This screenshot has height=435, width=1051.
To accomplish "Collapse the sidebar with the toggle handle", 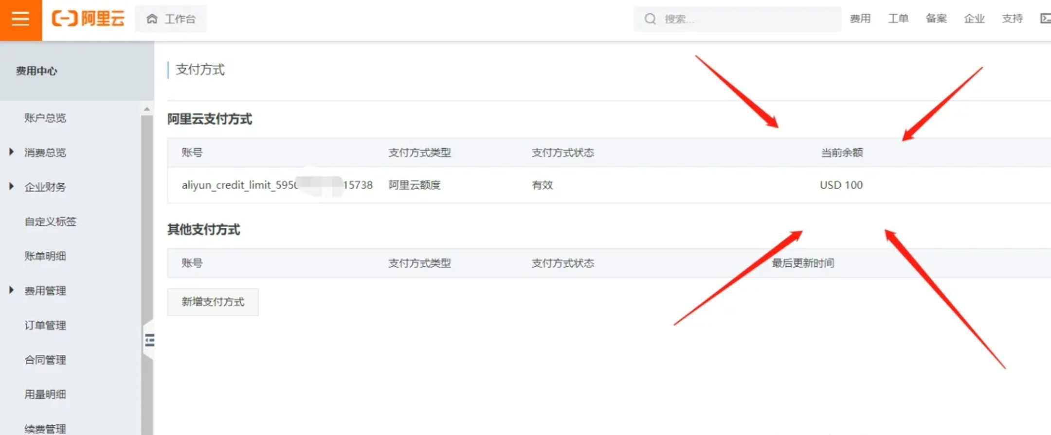I will point(149,340).
